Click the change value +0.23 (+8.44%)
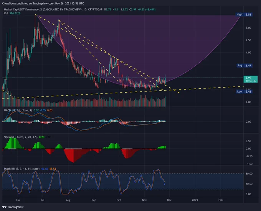The width and height of the screenshot is (261, 211). [147, 10]
